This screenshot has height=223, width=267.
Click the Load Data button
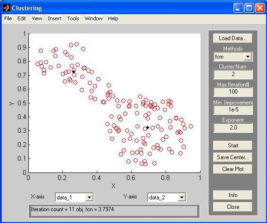point(233,38)
